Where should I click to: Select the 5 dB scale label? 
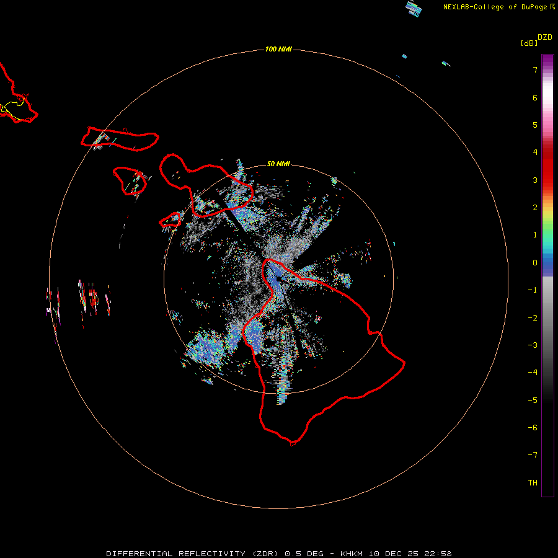[535, 125]
